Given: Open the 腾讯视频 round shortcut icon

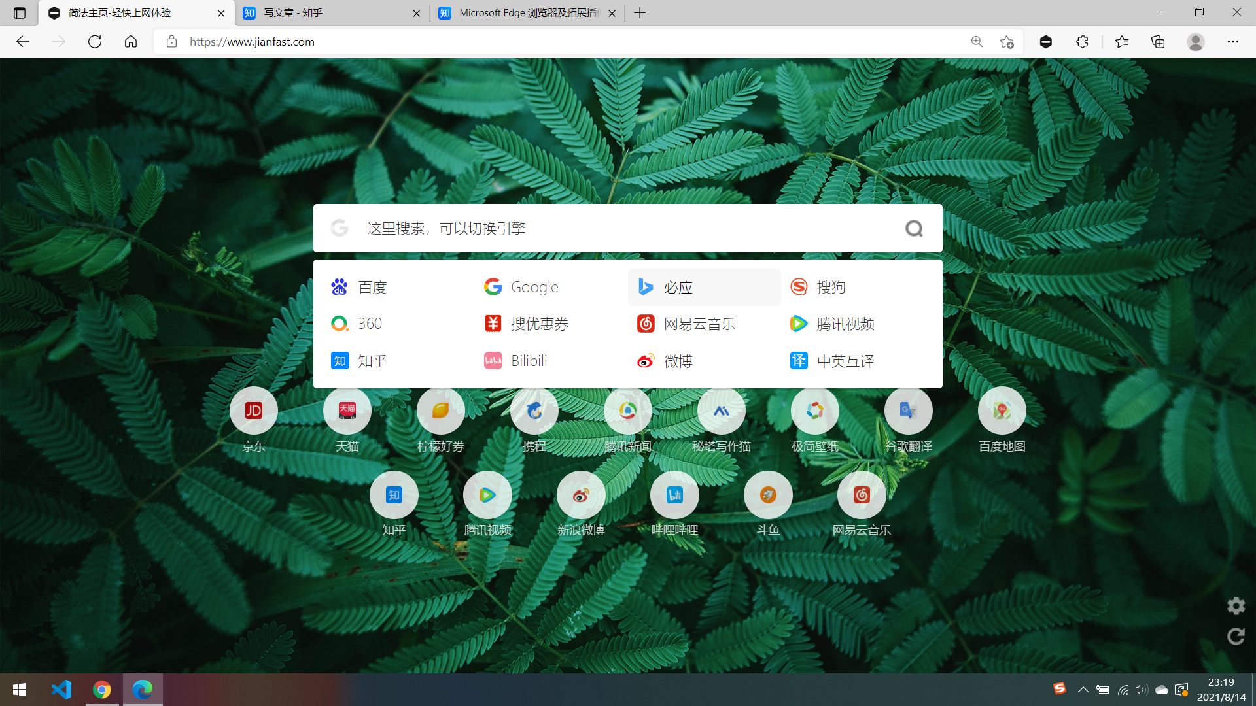Looking at the screenshot, I should [487, 495].
